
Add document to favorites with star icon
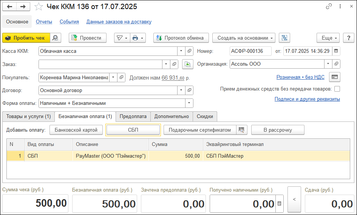coord(39,7)
